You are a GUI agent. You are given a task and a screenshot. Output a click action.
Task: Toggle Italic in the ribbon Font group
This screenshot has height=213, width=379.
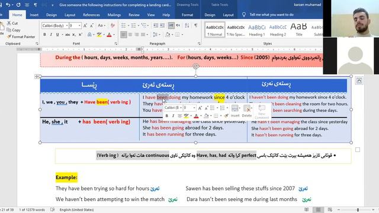51,35
